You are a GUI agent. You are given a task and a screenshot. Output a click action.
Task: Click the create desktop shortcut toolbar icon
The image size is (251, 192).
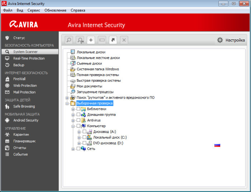(x=113, y=40)
